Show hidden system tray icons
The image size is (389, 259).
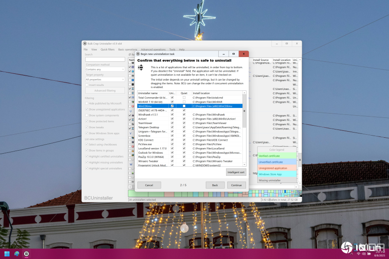coord(351,253)
